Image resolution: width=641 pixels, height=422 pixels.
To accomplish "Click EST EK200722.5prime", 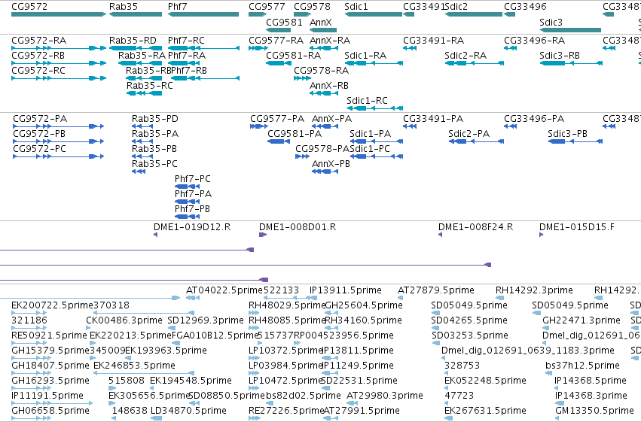I will [29, 313].
